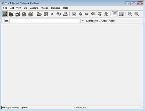The width and height of the screenshot is (145, 111).
Task: Open the Capture menu
Action: coord(34,8)
